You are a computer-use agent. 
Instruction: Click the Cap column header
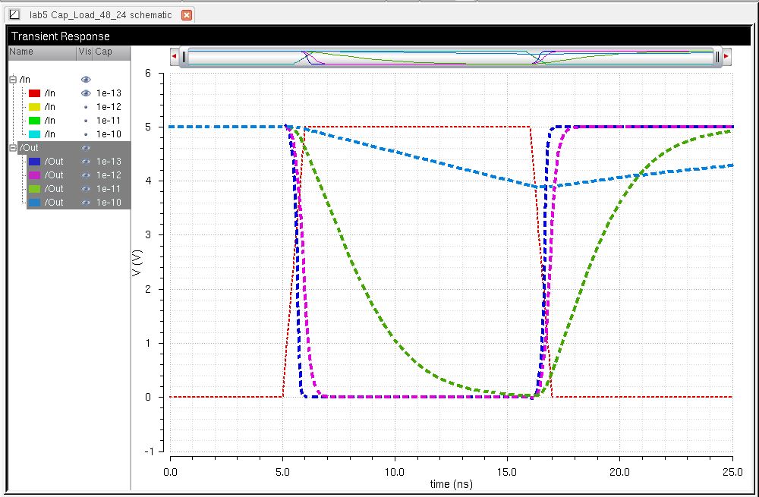(104, 52)
